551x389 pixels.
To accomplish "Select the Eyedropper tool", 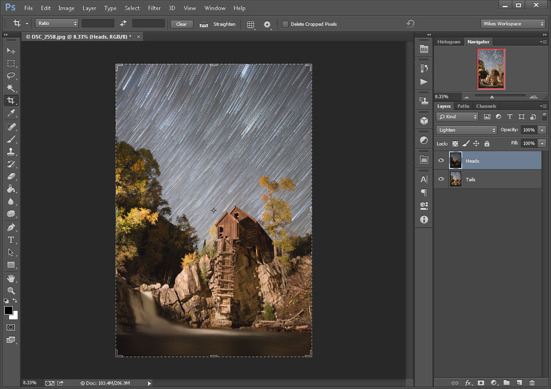I will (11, 113).
